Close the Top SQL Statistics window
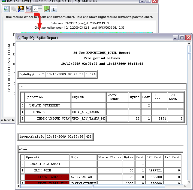193x190 pixels. (x=155, y=1)
